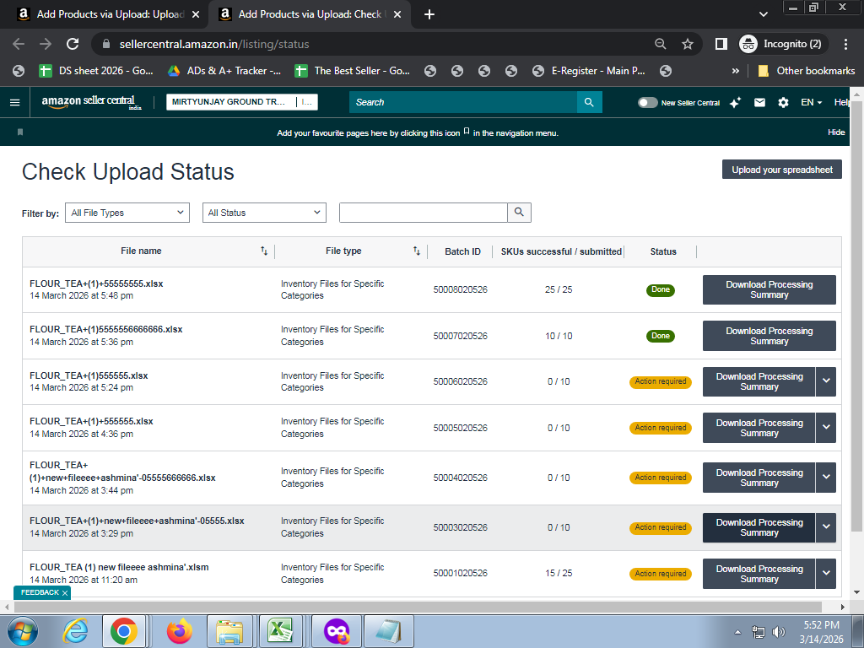Open the Seller Central hamburger menu
This screenshot has height=648, width=864.
coord(15,102)
